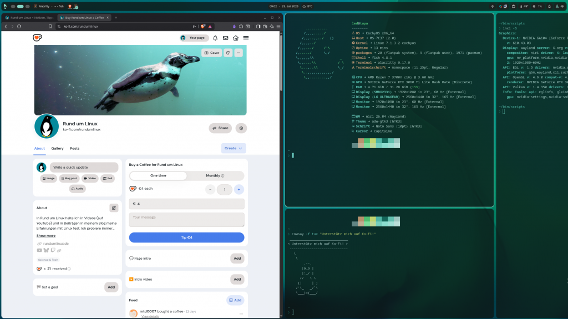Click the Tip €4 button
The image size is (568, 319).
186,237
